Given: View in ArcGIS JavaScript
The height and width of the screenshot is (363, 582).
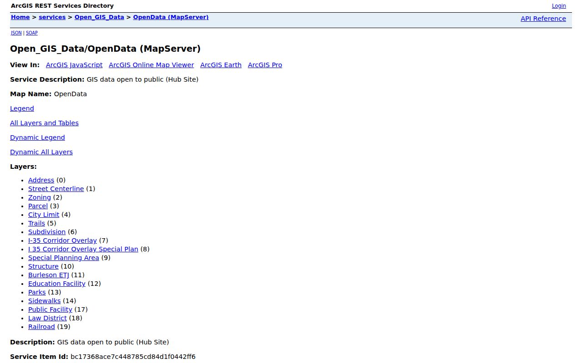Looking at the screenshot, I should click(74, 65).
